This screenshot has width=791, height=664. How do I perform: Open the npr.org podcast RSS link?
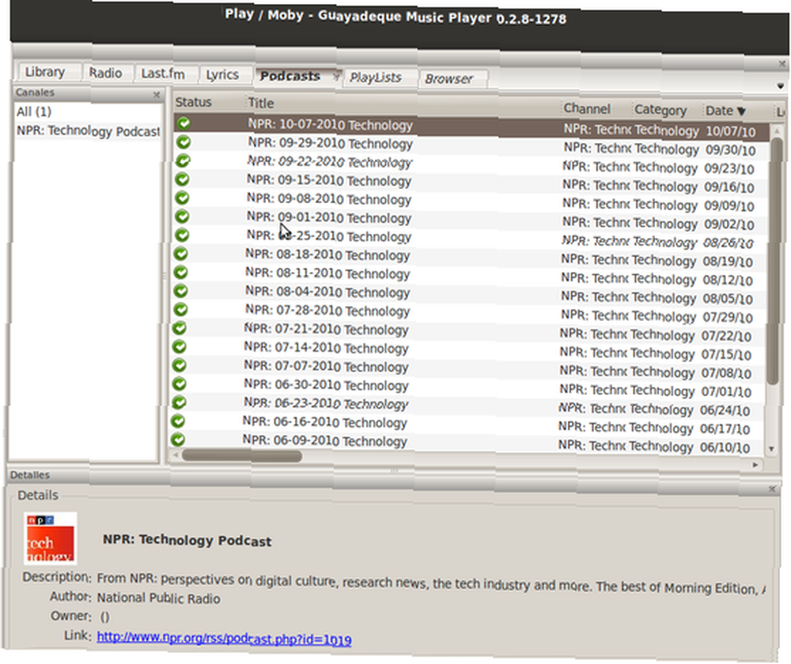tap(224, 638)
